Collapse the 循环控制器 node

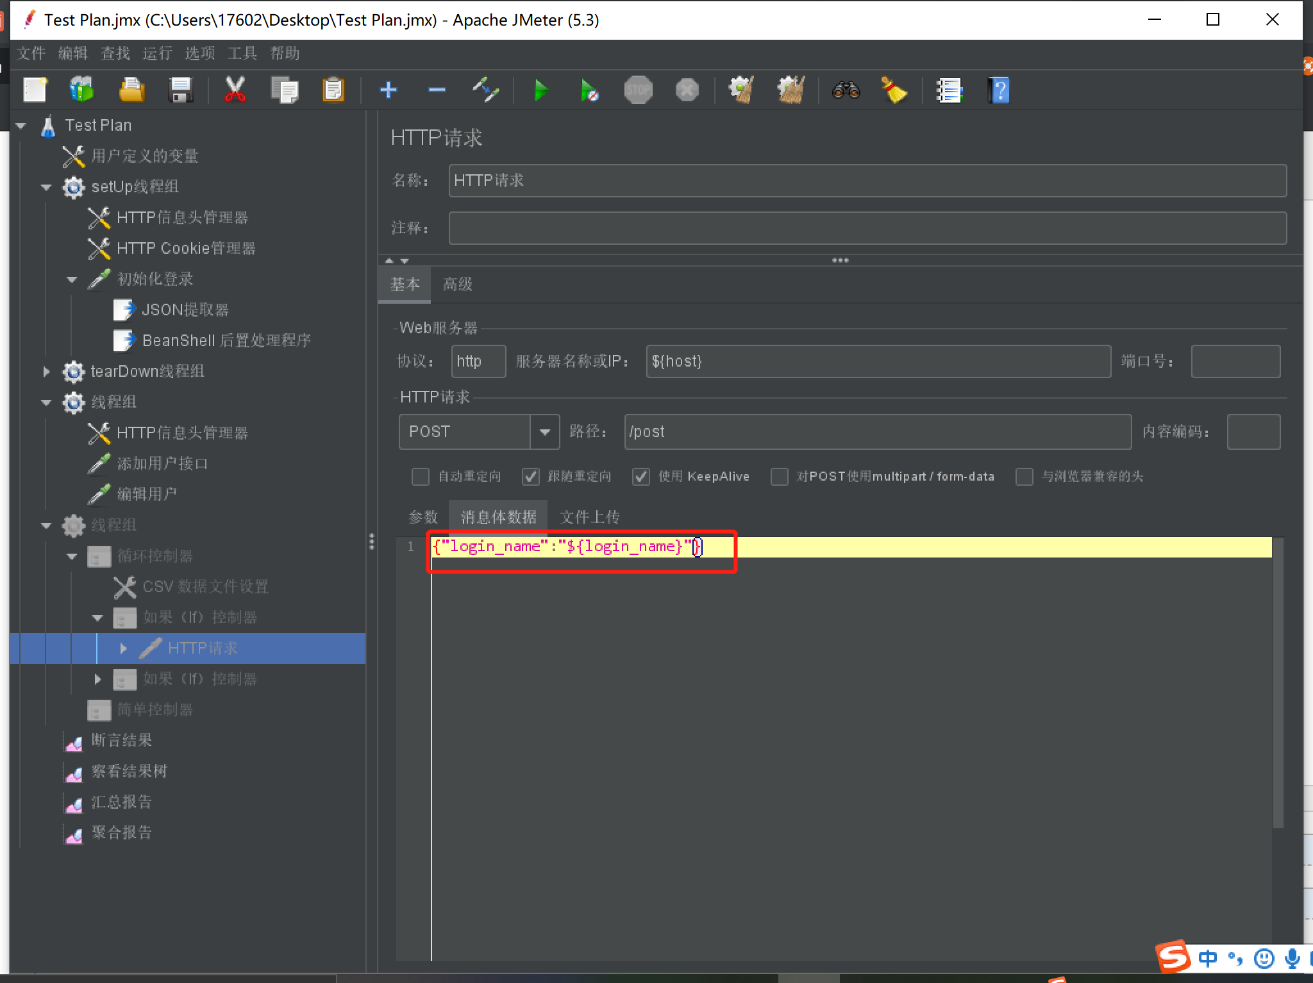click(72, 556)
